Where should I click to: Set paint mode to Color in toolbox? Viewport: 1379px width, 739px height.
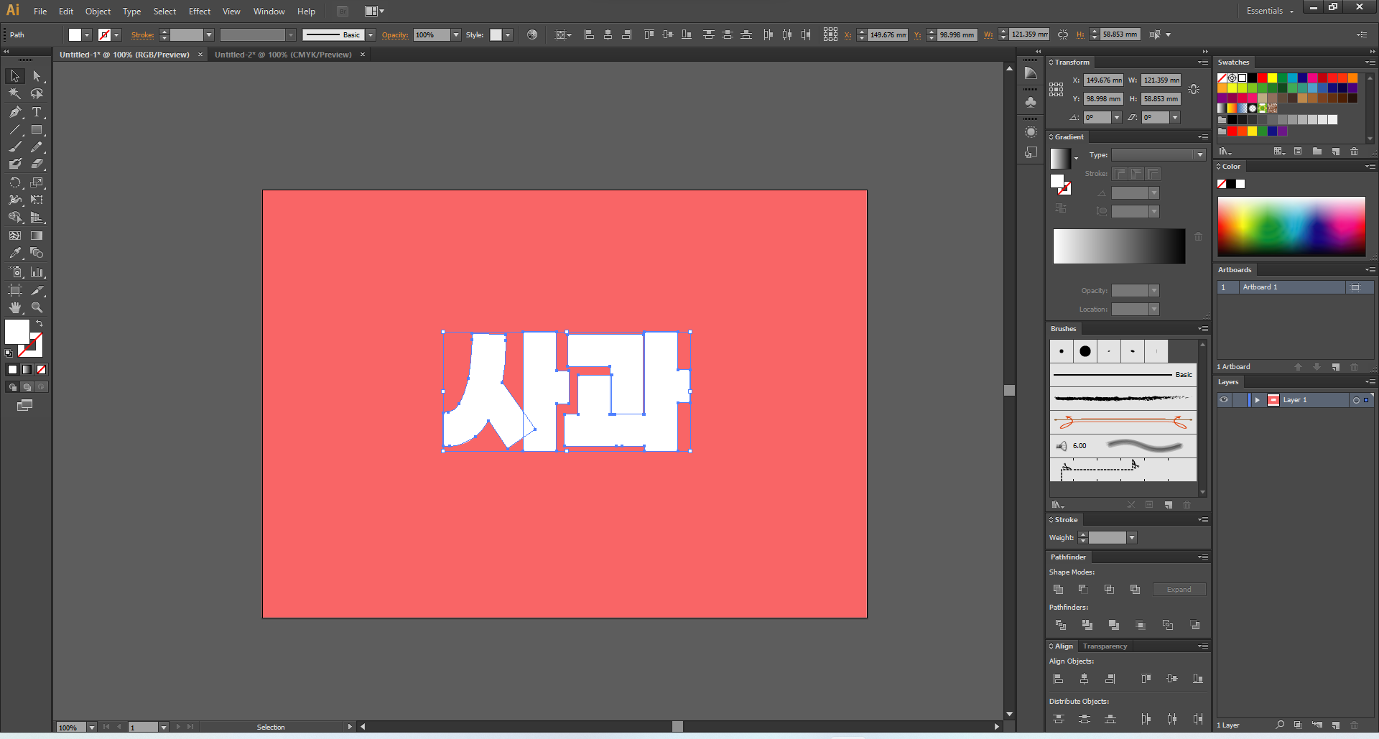(12, 369)
